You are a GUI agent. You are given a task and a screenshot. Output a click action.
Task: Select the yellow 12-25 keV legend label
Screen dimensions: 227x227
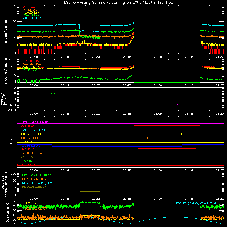pos(31,12)
